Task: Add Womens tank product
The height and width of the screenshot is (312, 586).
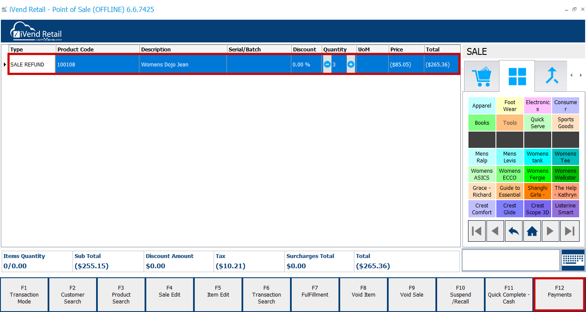Action: (538, 157)
